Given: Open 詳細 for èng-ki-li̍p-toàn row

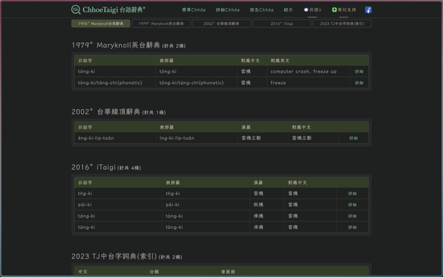Looking at the screenshot, I should coord(353,138).
